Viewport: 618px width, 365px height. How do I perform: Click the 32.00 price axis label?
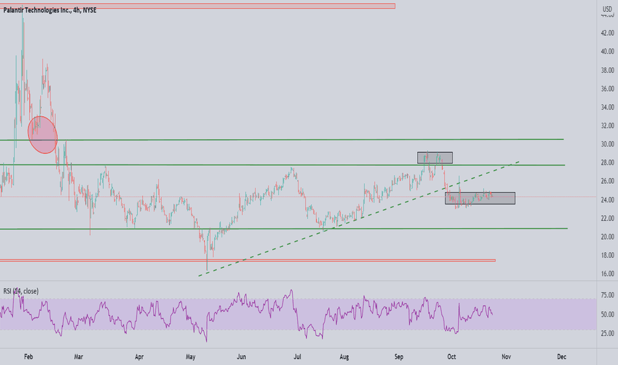click(607, 125)
